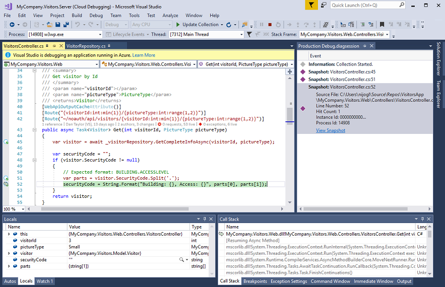This screenshot has height=287, width=445.
Task: Switch to the VisitorRepository.cs tab
Action: pyautogui.click(x=86, y=46)
